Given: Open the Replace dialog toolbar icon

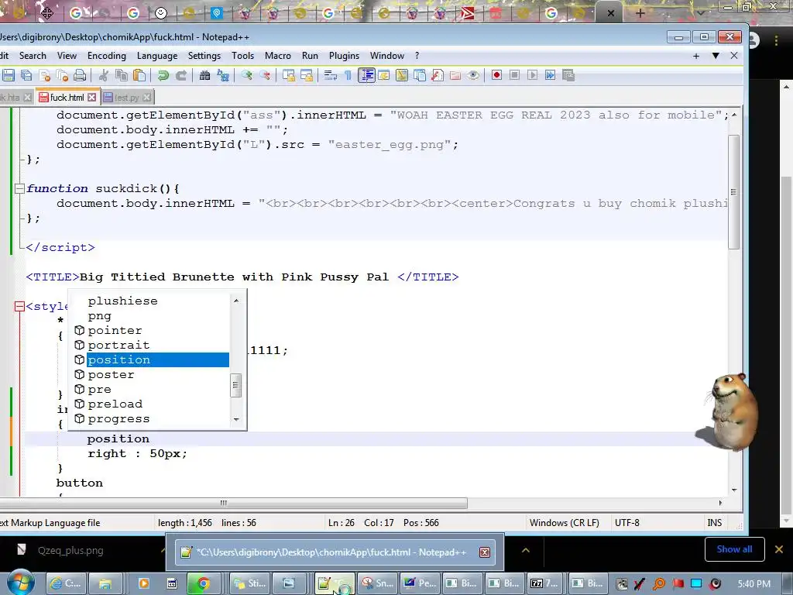Looking at the screenshot, I should click(x=222, y=75).
